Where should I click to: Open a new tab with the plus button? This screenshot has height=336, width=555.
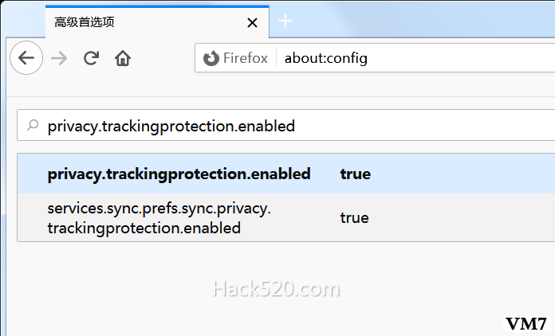(285, 21)
